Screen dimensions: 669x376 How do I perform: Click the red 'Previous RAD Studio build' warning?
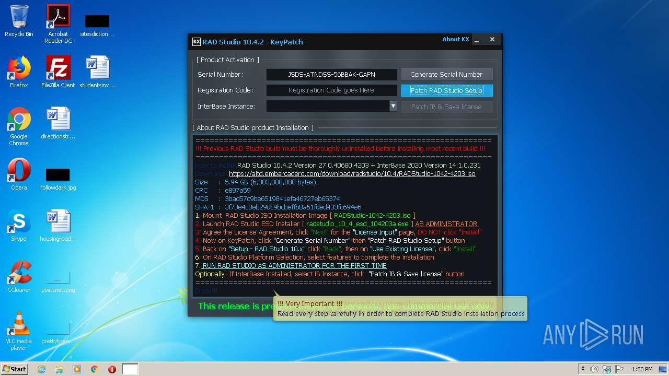(340, 149)
